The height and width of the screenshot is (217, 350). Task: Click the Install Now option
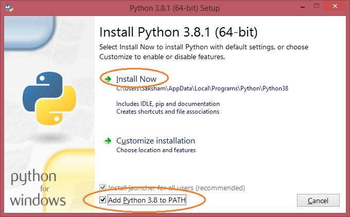click(136, 79)
